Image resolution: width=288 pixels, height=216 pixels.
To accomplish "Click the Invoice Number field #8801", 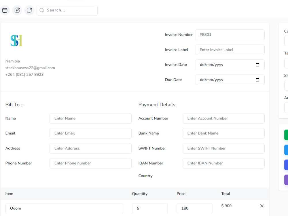I will pyautogui.click(x=230, y=35).
